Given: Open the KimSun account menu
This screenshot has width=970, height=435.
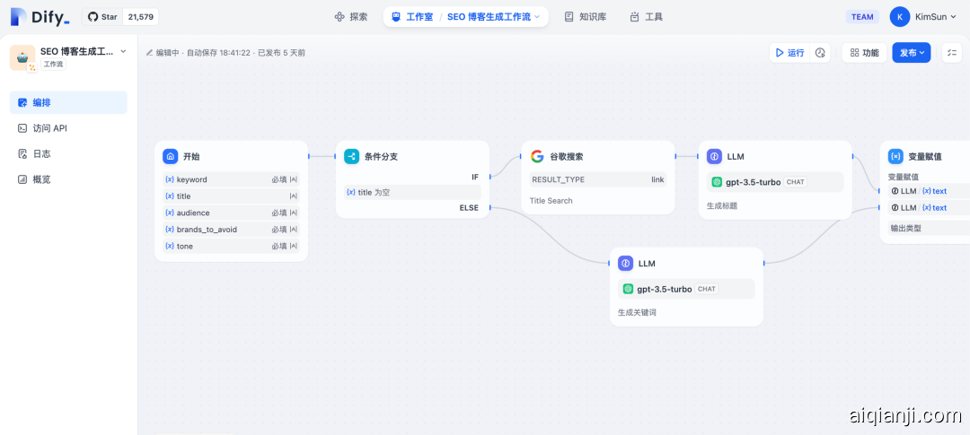Looking at the screenshot, I should tap(924, 17).
